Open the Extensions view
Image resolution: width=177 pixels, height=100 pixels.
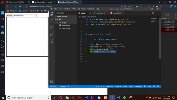coord(51,41)
